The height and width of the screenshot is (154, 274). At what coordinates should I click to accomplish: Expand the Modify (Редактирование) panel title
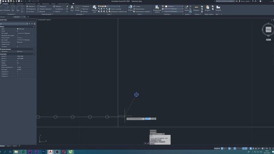(x=47, y=14)
